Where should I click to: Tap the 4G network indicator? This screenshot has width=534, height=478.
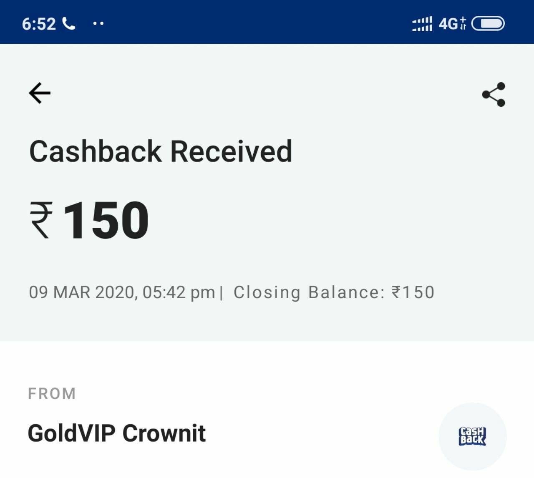452,24
